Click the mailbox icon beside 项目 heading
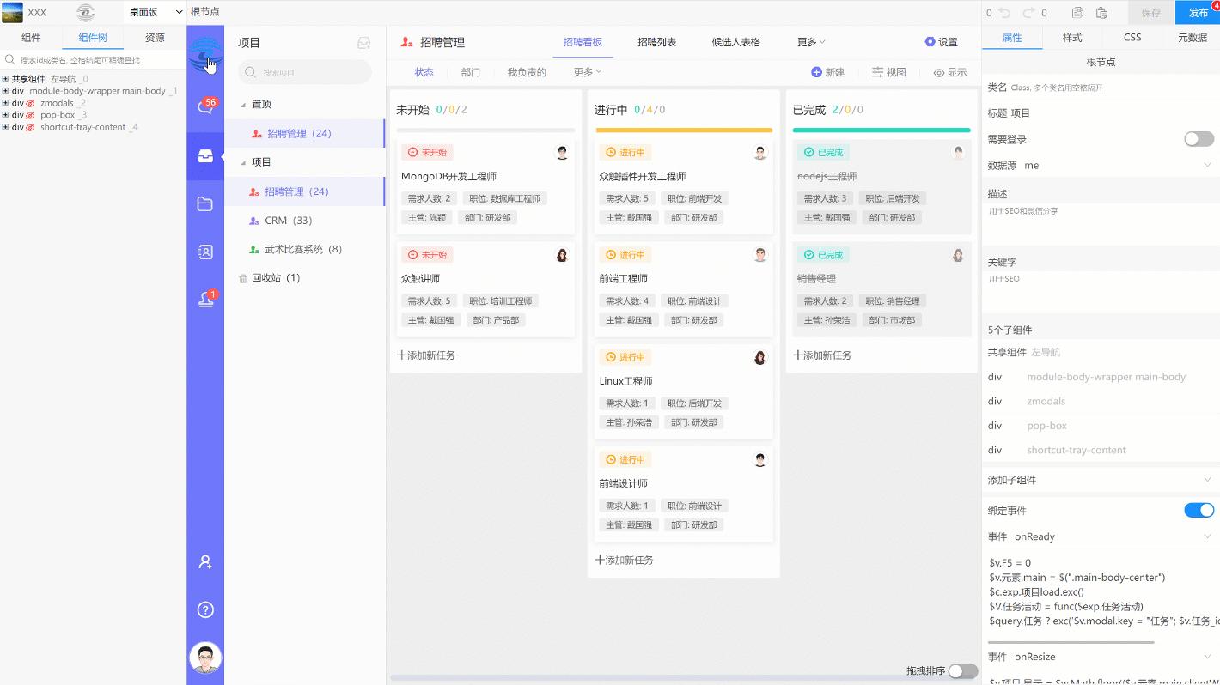The image size is (1220, 685). click(x=364, y=43)
